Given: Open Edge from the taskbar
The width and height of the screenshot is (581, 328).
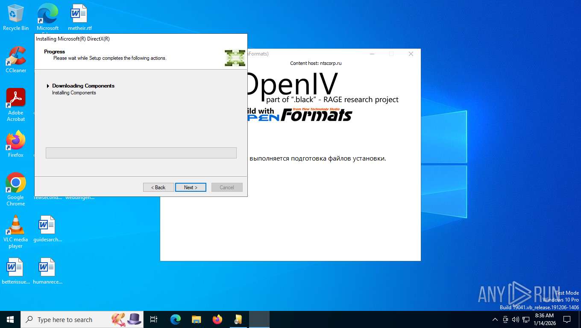Looking at the screenshot, I should (176, 319).
